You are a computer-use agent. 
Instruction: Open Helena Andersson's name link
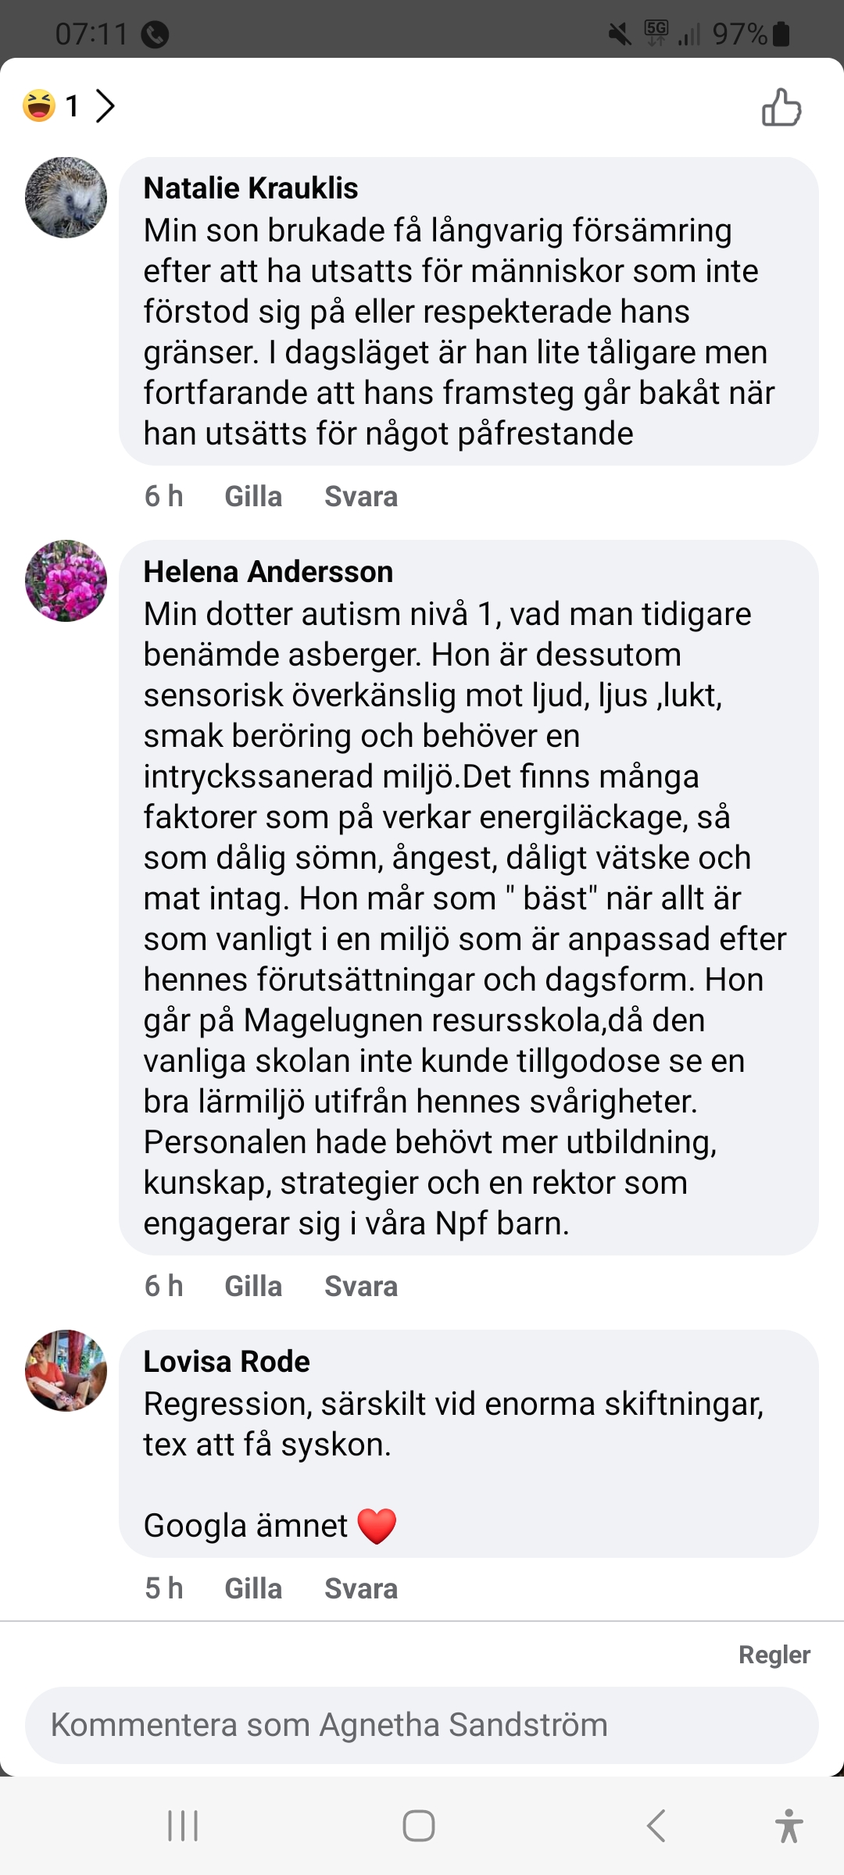pyautogui.click(x=268, y=572)
